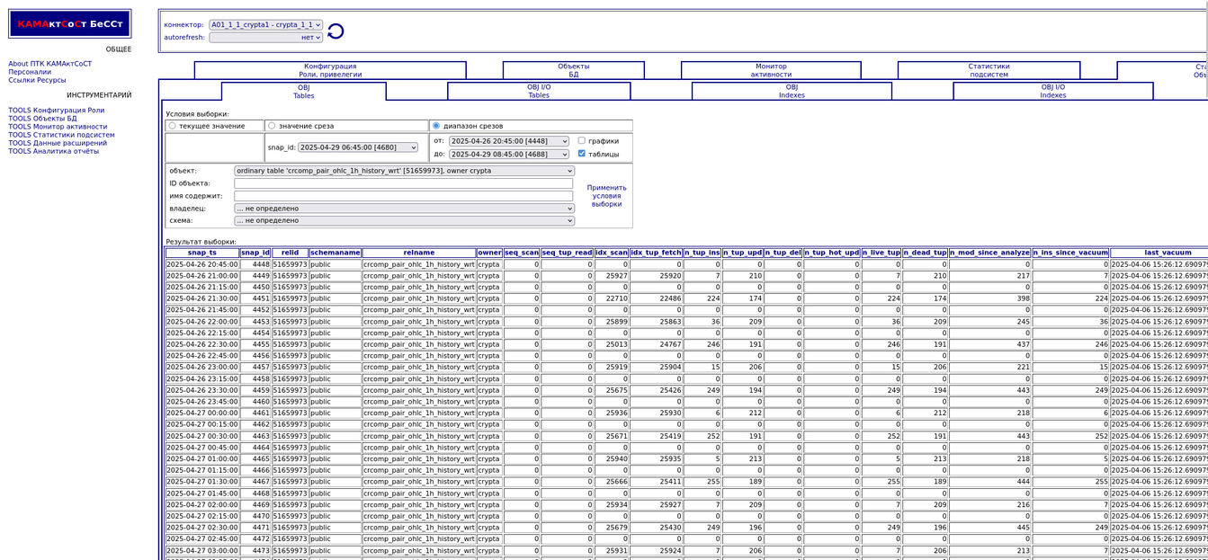The height and width of the screenshot is (560, 1208).
Task: Click the КАМАктСоСТ БеССт logo
Action: tap(70, 24)
